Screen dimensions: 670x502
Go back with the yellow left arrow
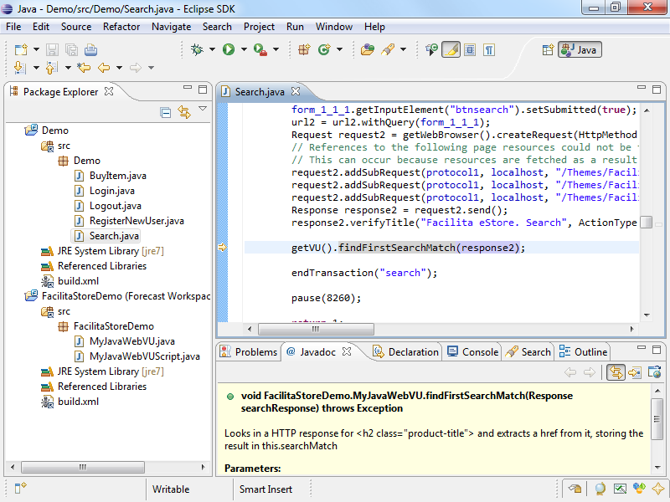(x=104, y=68)
